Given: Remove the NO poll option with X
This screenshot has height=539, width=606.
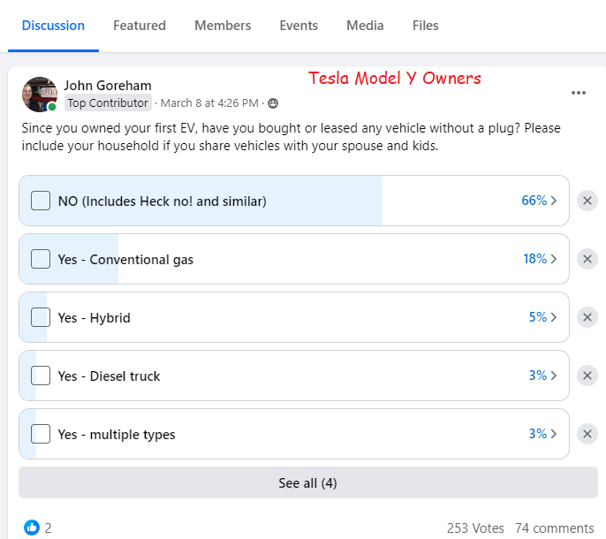Looking at the screenshot, I should 587,201.
